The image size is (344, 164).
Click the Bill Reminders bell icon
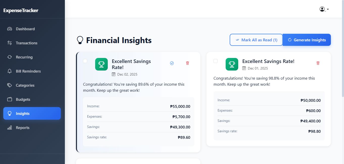[10, 71]
